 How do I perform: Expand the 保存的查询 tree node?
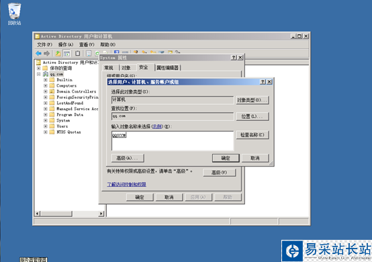coord(38,69)
